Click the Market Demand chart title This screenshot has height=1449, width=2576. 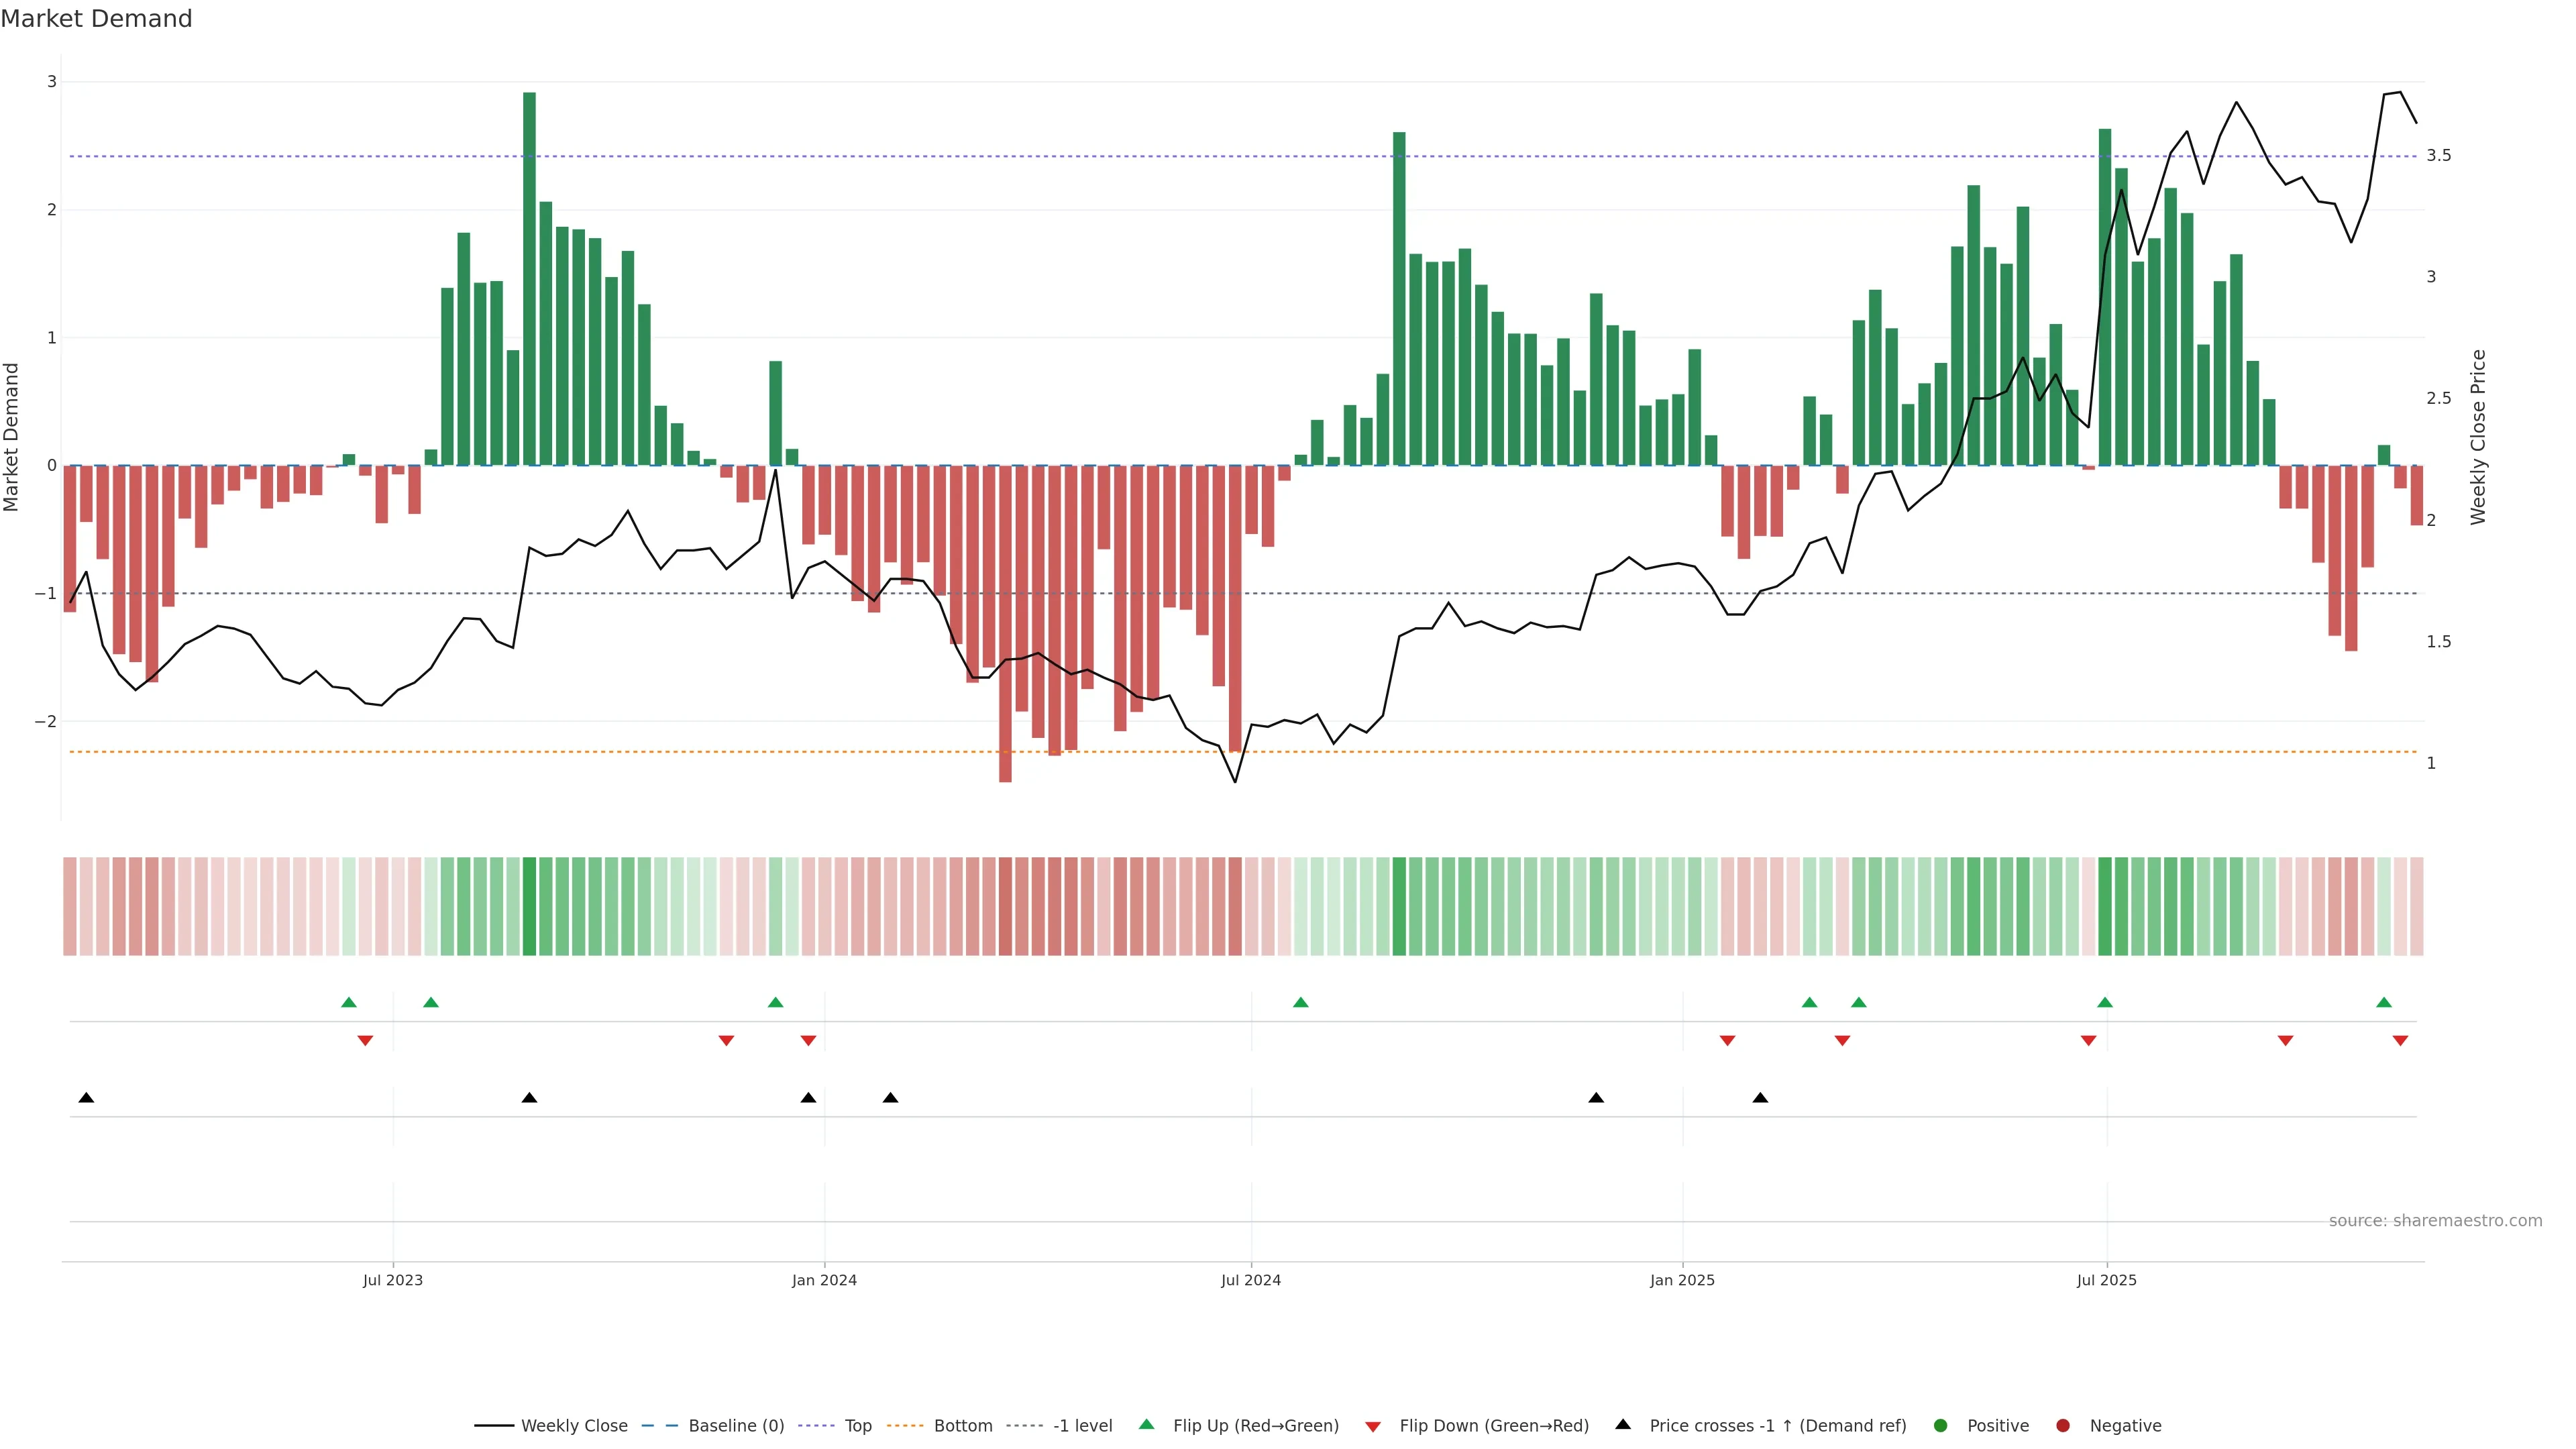(96, 19)
